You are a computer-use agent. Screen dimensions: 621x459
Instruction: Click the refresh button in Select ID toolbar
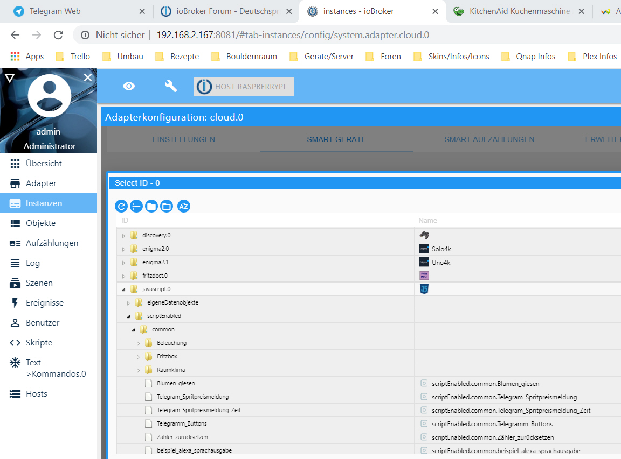121,206
